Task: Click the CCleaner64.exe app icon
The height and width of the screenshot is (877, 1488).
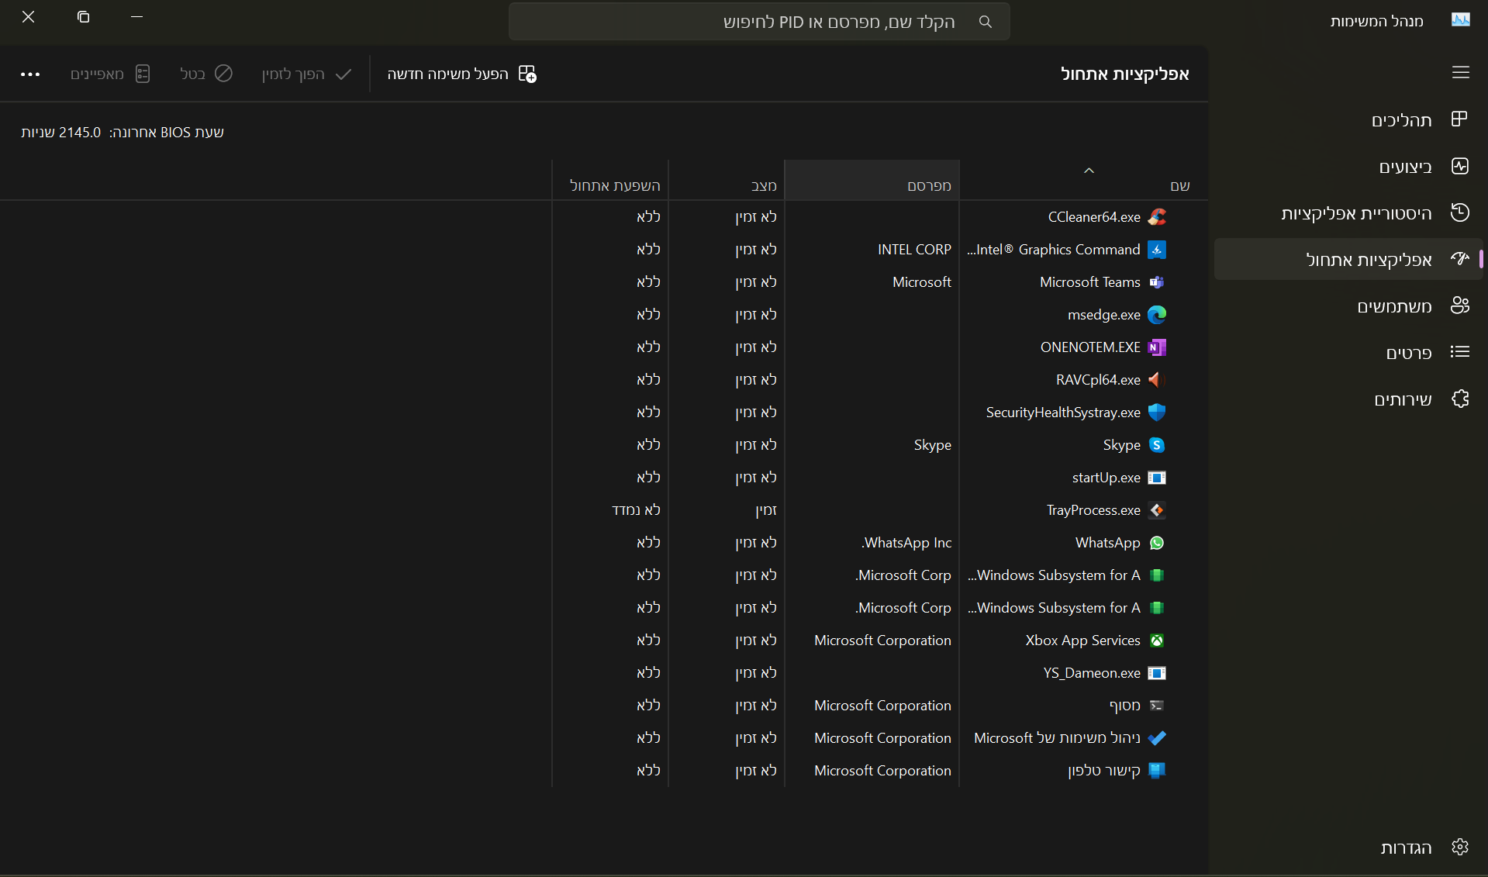Action: pos(1157,217)
